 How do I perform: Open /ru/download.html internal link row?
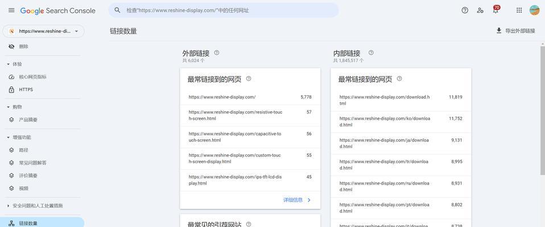401,187
